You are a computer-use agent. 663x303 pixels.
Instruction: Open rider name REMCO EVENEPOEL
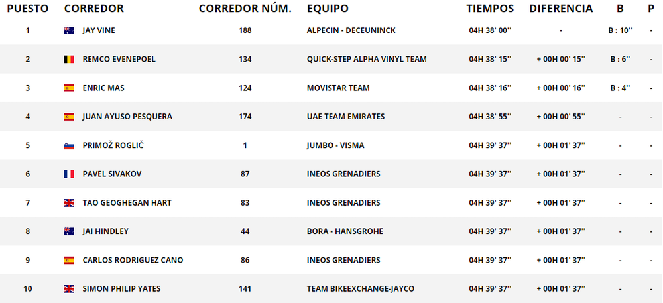[x=119, y=59]
